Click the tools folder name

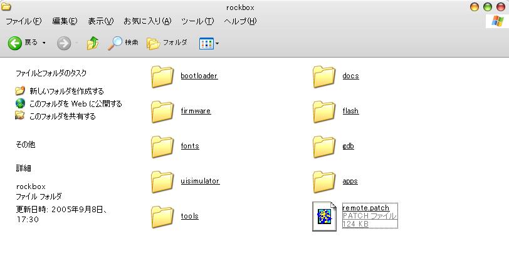189,216
